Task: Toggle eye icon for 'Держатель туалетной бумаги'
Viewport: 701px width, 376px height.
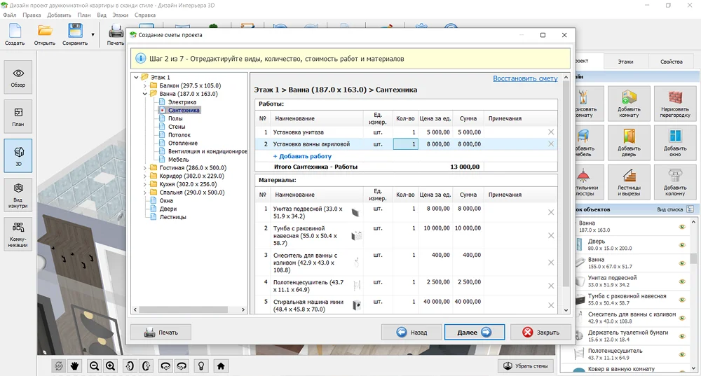Action: click(x=681, y=335)
